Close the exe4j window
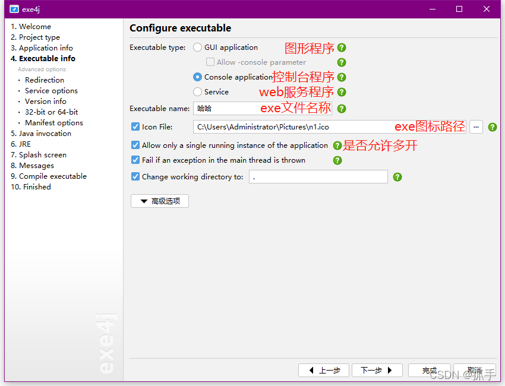Screen dimensions: 505x386 point(487,9)
